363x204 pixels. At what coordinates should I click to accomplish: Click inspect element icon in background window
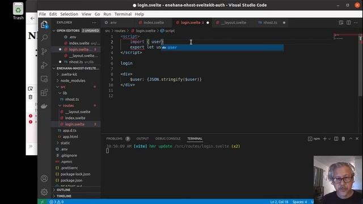pyautogui.click(x=30, y=89)
